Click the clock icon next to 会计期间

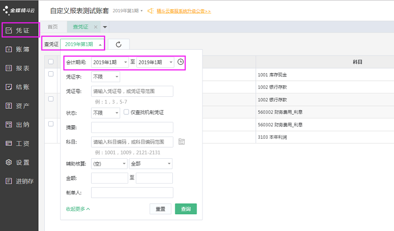180,62
